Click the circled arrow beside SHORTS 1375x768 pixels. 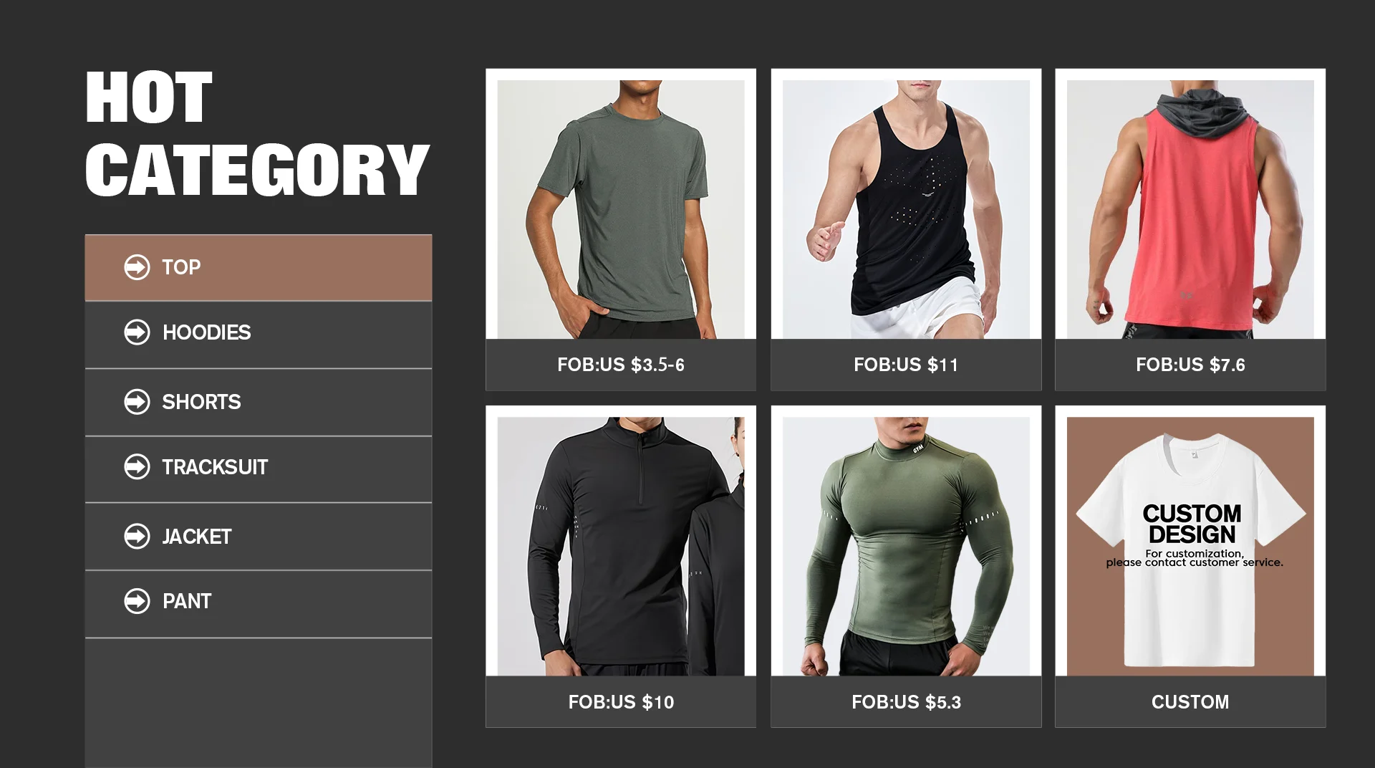tap(137, 402)
